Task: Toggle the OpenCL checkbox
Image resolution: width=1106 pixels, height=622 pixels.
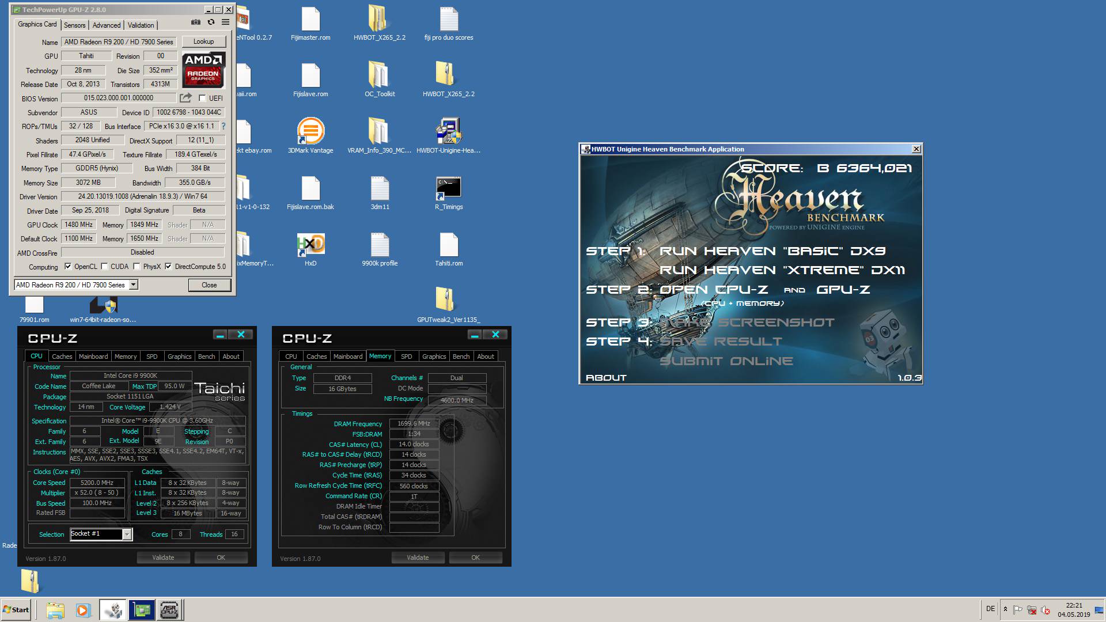Action: (x=68, y=267)
